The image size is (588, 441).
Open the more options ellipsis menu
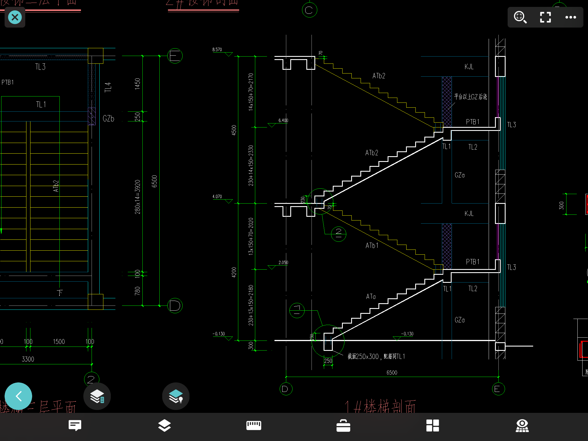tap(570, 17)
